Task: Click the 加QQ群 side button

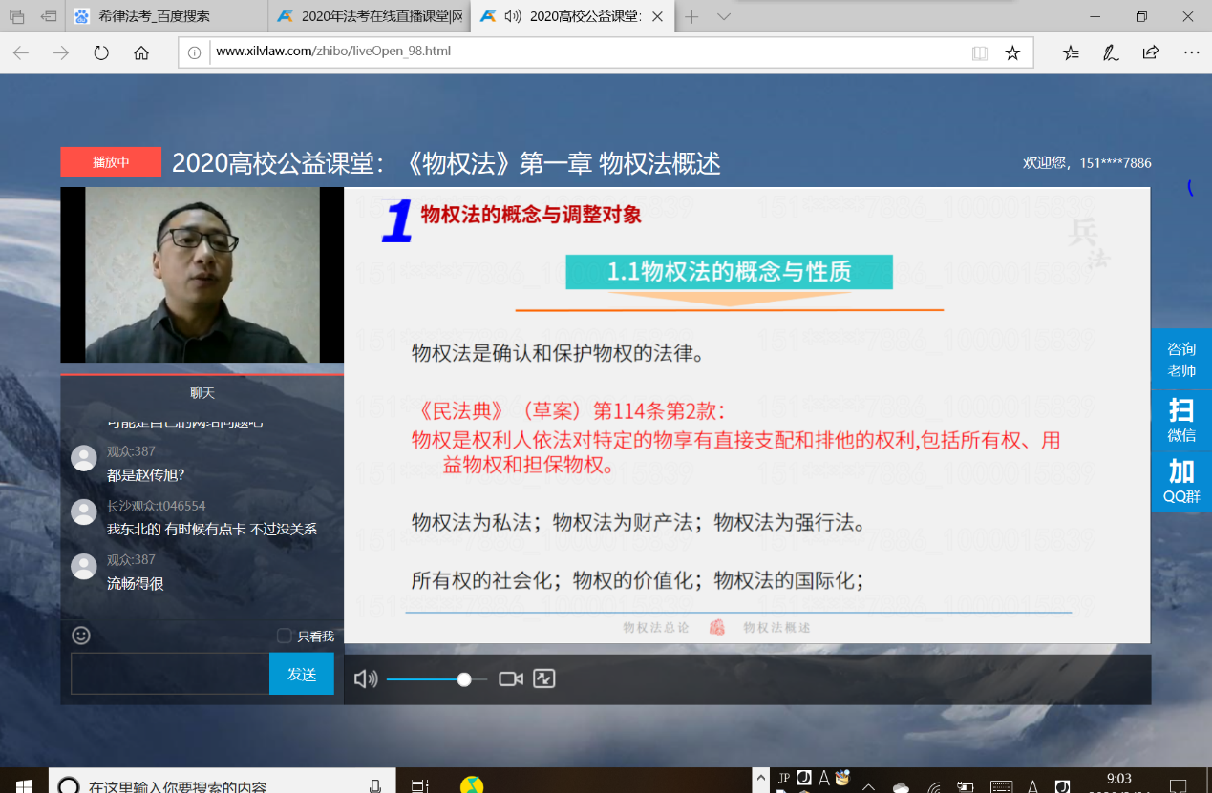Action: pos(1181,482)
